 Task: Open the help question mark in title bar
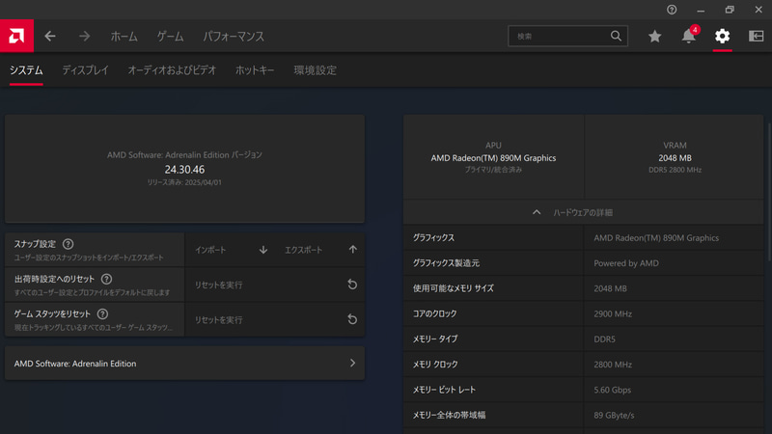click(672, 10)
